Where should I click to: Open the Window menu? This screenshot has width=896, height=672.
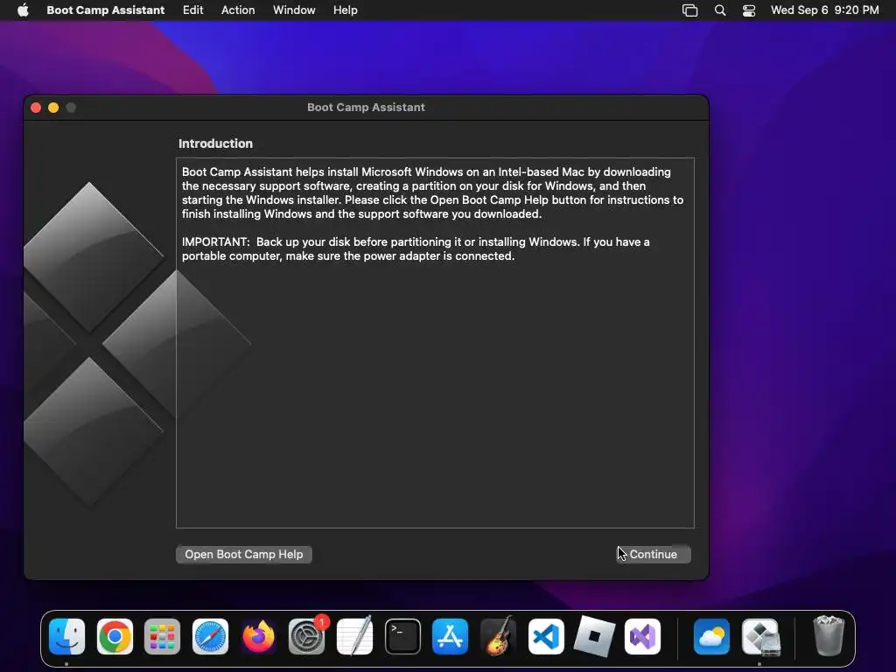[294, 10]
